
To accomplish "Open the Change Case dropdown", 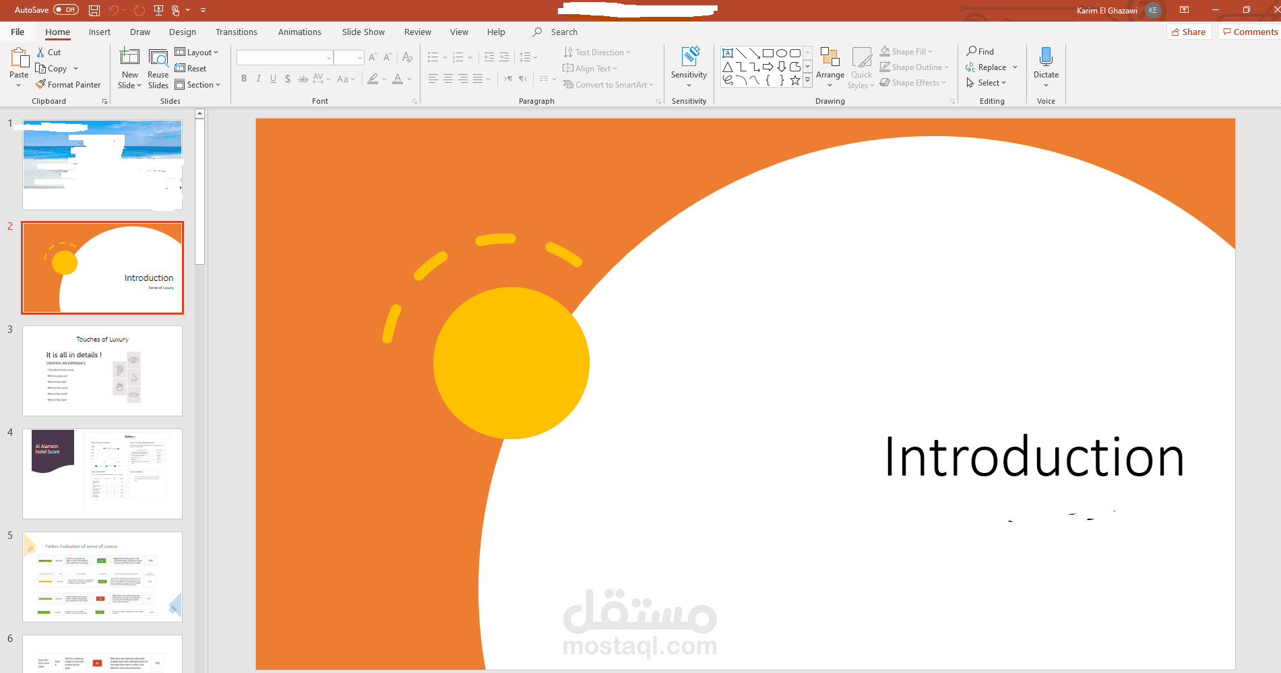I will pyautogui.click(x=346, y=79).
